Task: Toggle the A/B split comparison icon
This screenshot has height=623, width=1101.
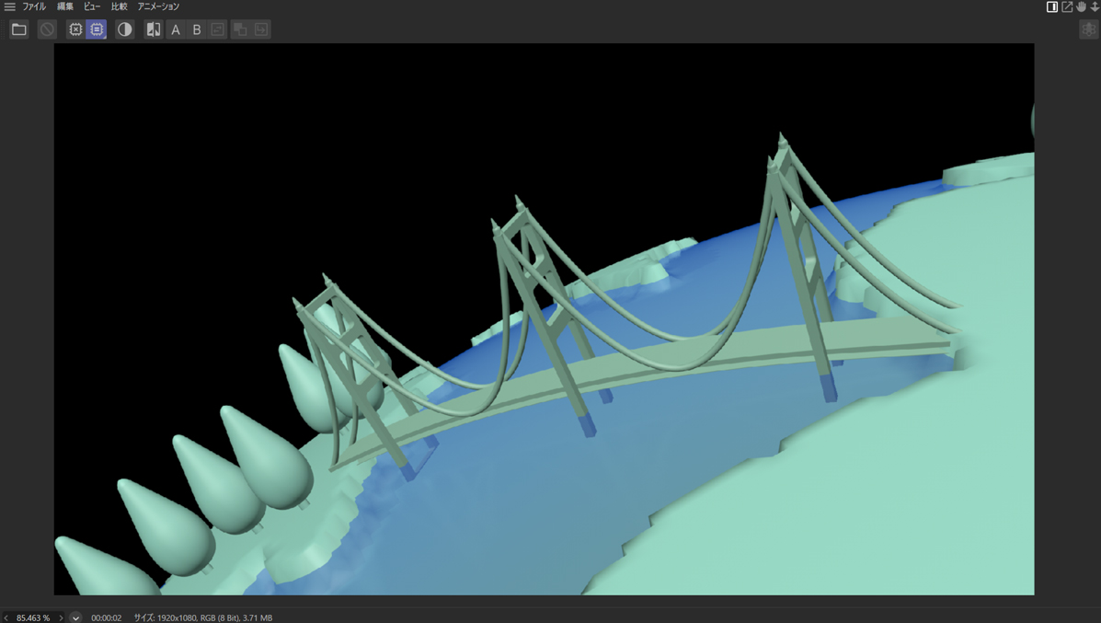Action: 154,29
